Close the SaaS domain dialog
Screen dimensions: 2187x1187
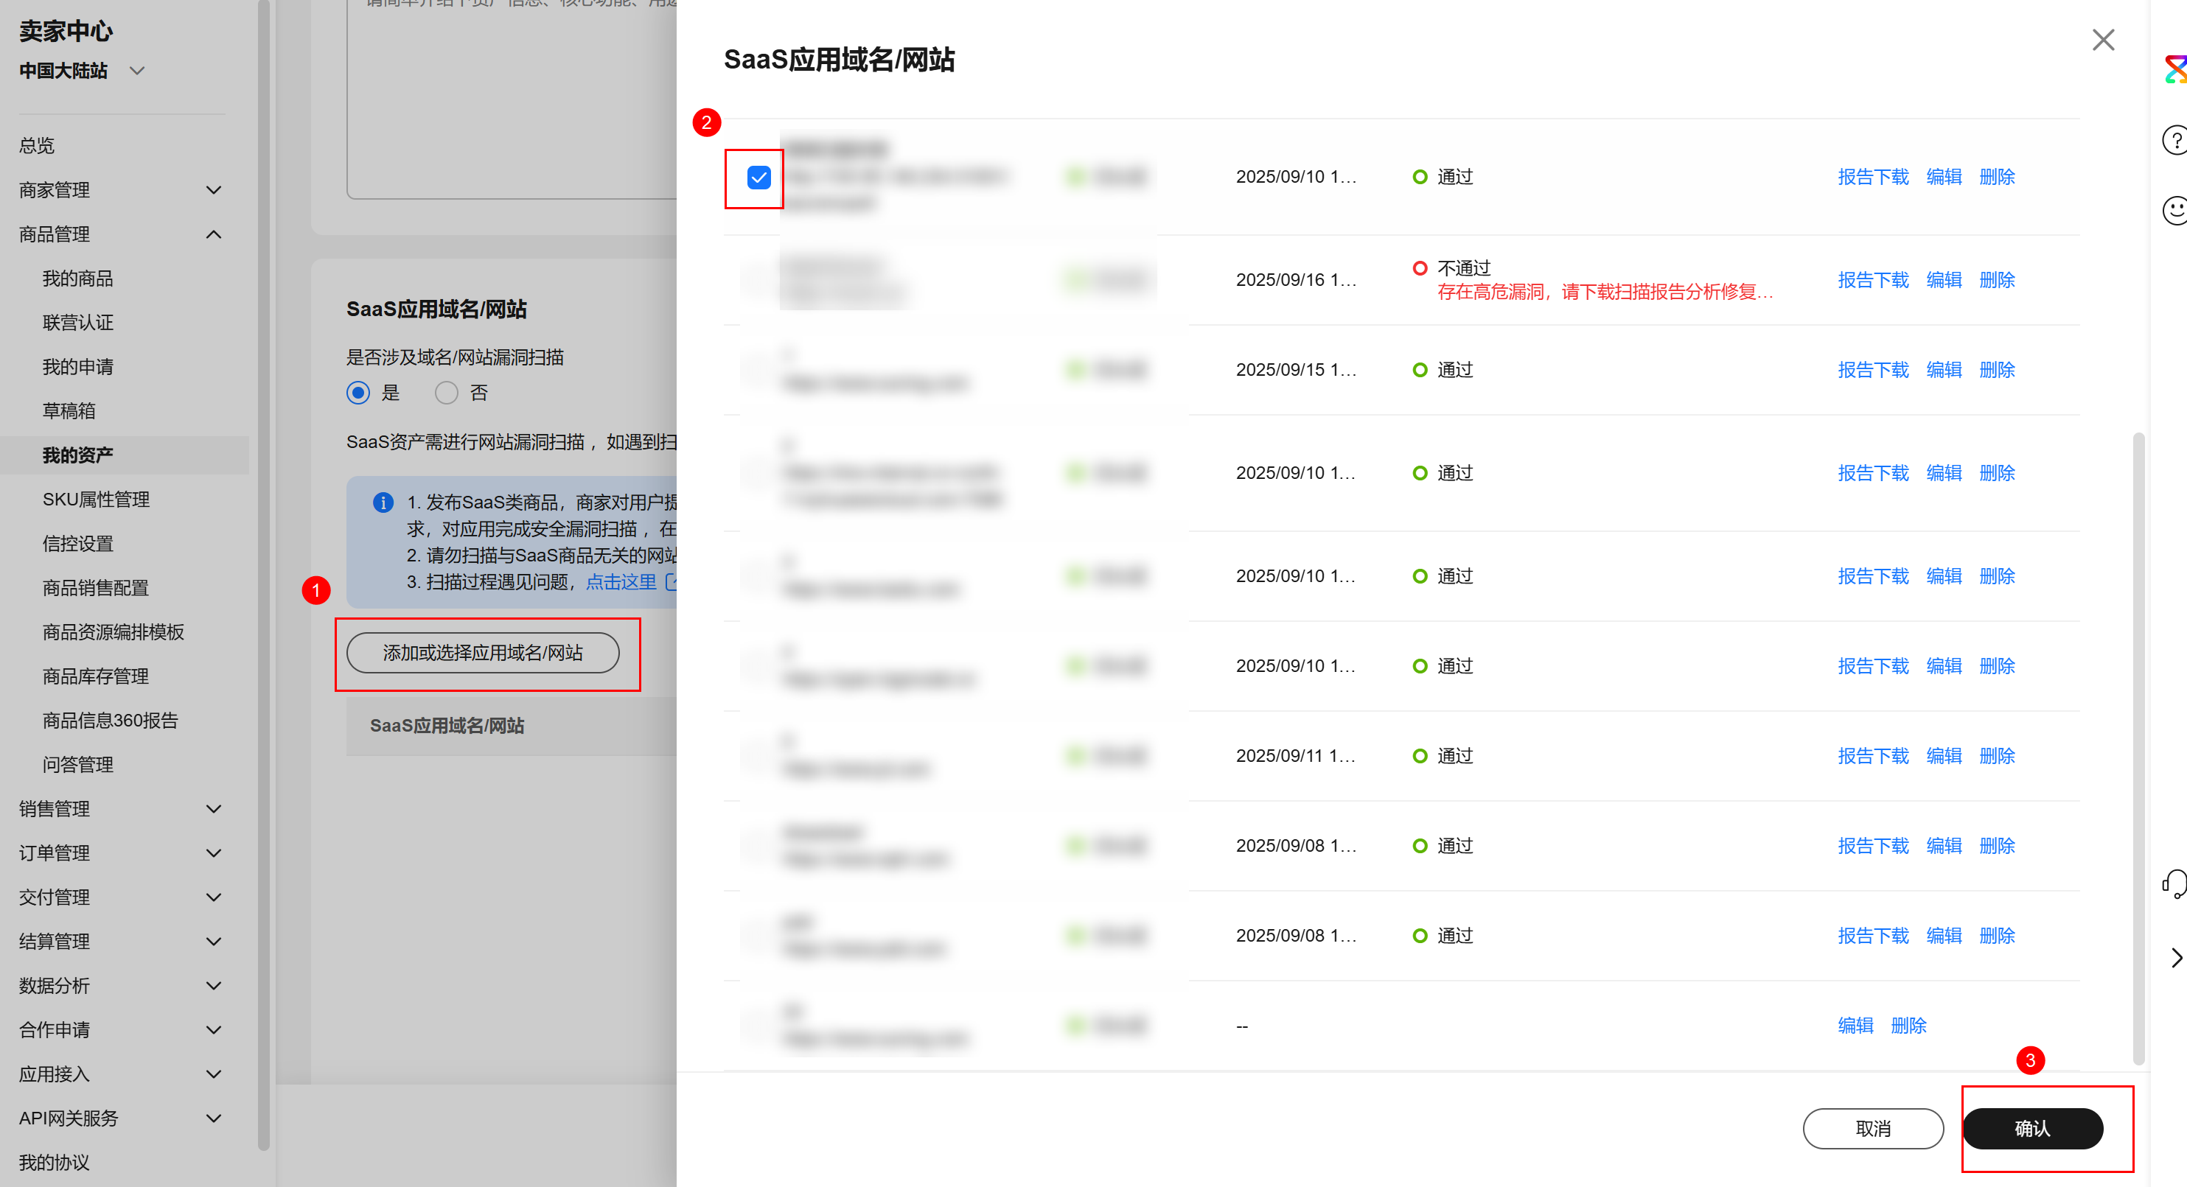pyautogui.click(x=2102, y=40)
